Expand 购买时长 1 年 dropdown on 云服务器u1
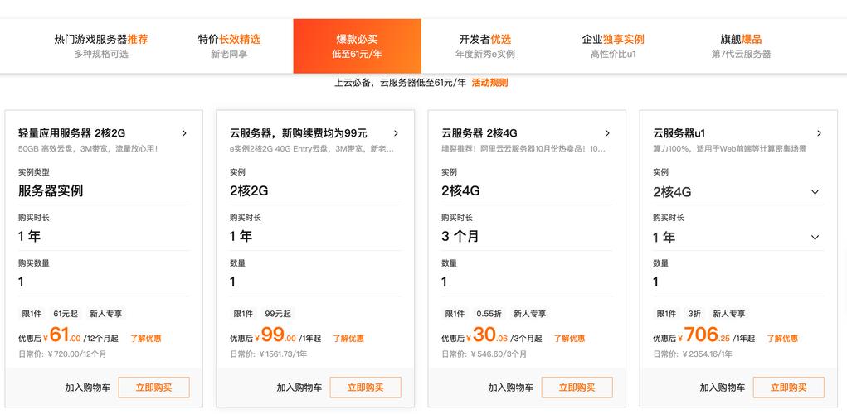The height and width of the screenshot is (414, 847). click(x=737, y=237)
